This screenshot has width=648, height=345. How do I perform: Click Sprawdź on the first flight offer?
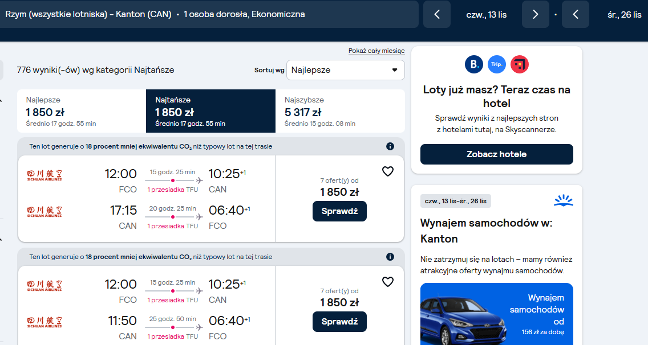click(x=339, y=211)
